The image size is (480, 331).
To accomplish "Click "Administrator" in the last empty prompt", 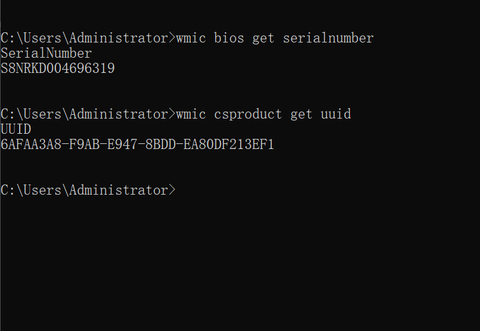I will click(119, 190).
